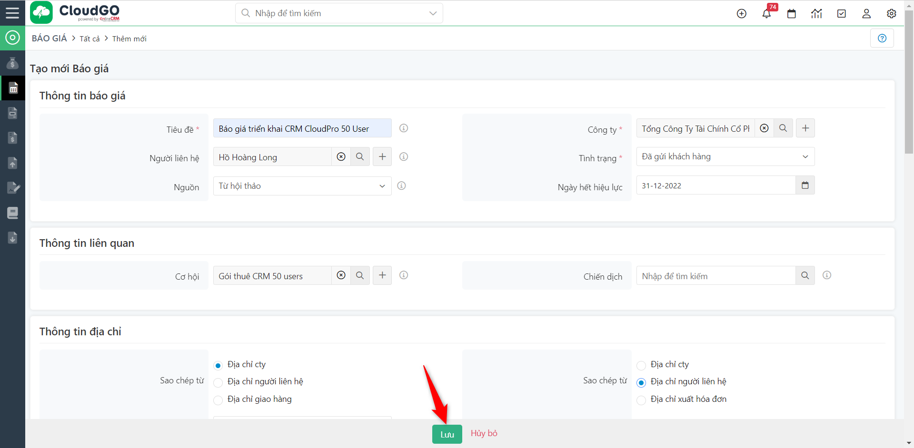Select Địa chỉ xuất hóa đơn radio option
Viewport: 914px width, 448px height.
point(641,400)
